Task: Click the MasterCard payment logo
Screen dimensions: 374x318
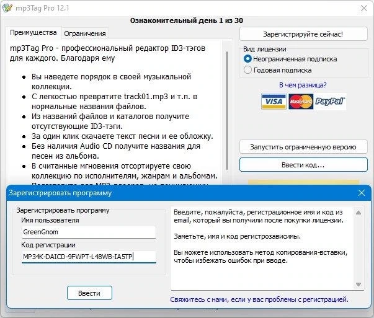Action: coord(301,102)
